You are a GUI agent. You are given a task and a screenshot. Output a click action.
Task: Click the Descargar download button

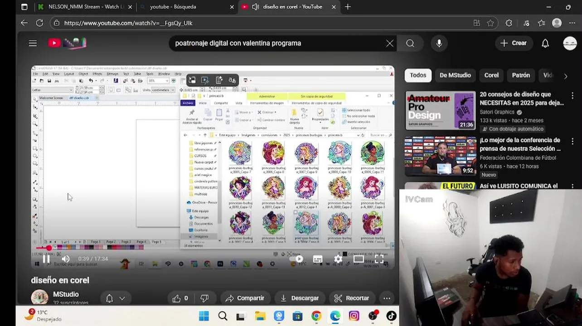tap(299, 298)
